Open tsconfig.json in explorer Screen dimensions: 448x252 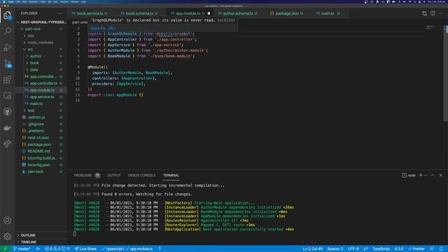[x=41, y=165]
